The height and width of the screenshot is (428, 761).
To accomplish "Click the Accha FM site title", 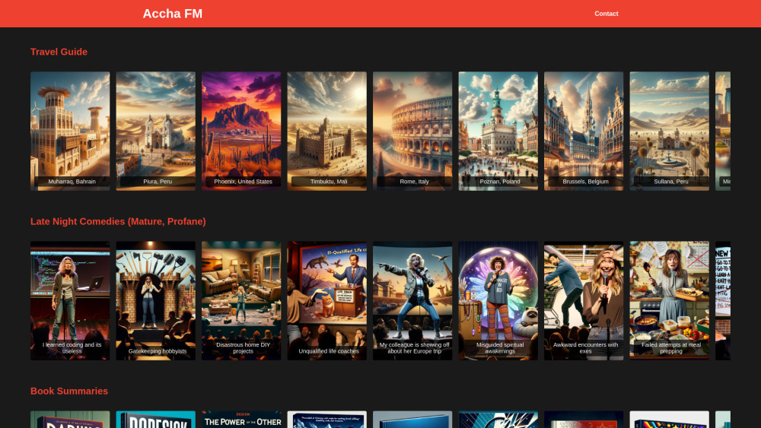I will [173, 14].
